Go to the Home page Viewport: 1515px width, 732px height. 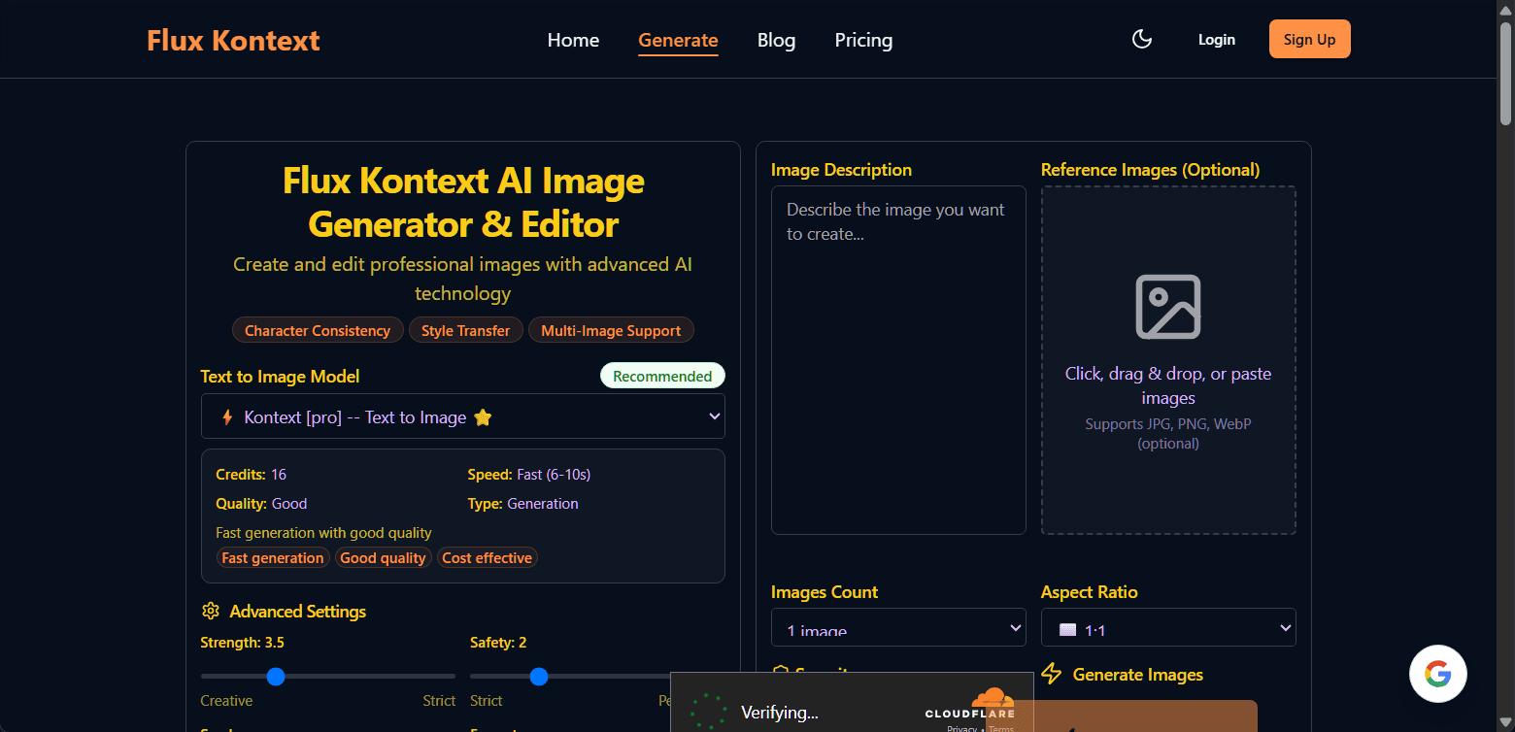point(573,40)
